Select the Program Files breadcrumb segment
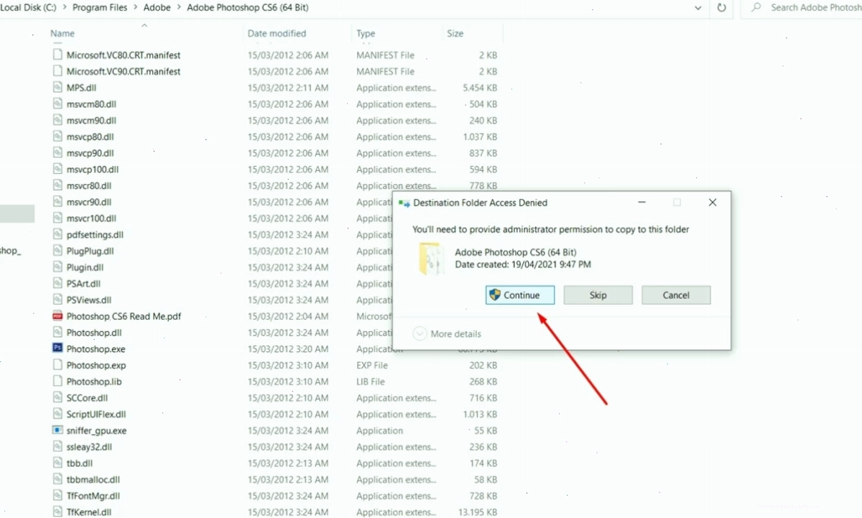This screenshot has height=518, width=862. [100, 7]
